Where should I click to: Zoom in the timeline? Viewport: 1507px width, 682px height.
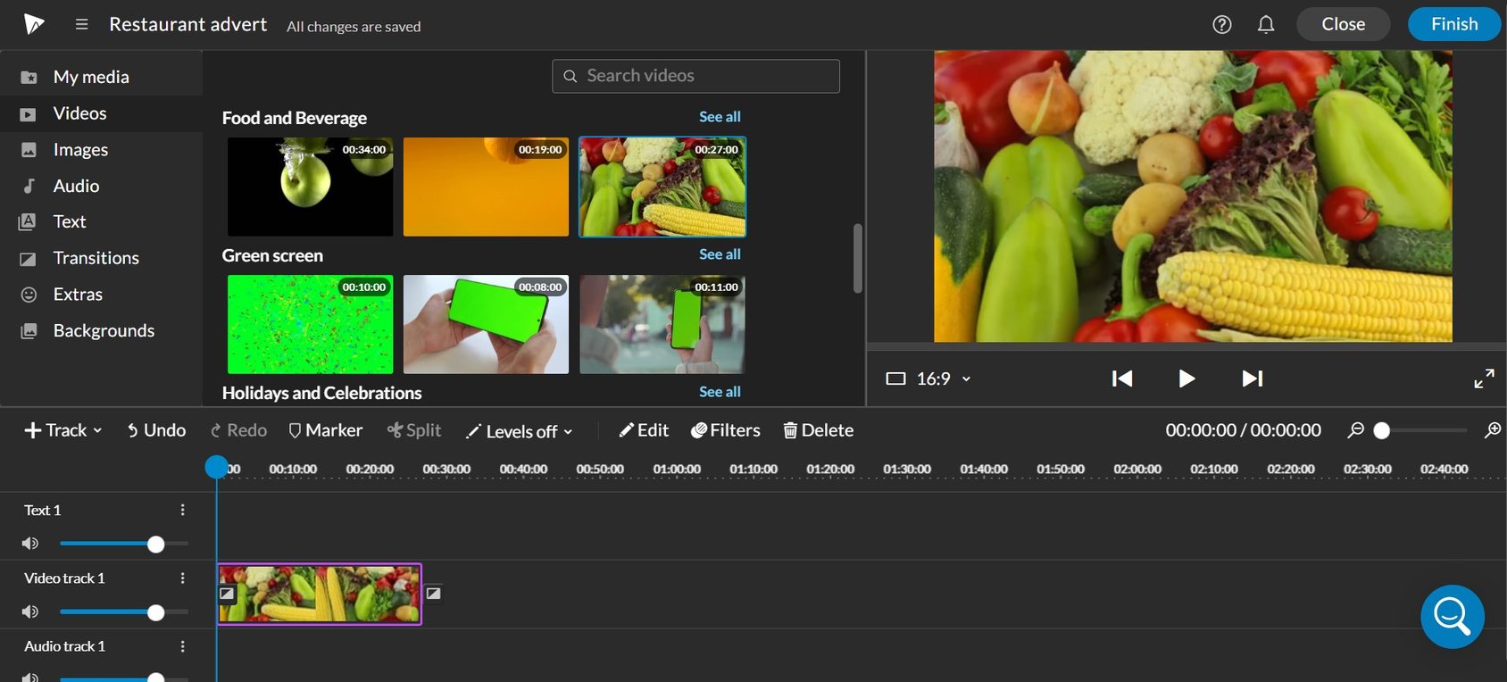pos(1492,430)
